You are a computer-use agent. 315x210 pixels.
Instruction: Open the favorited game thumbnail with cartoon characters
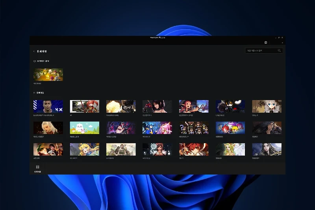48,74
